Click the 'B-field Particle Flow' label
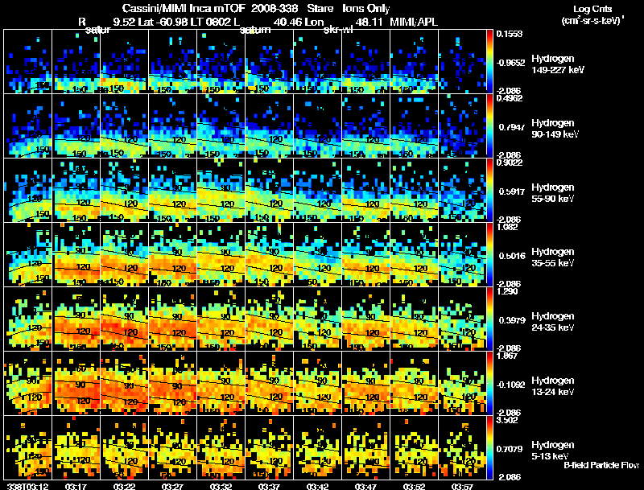 [601, 465]
